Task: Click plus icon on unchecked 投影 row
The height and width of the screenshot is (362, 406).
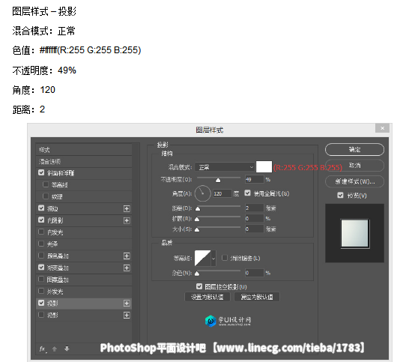Action: [127, 316]
